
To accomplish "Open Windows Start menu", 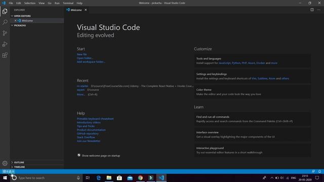I will (x=5, y=177).
